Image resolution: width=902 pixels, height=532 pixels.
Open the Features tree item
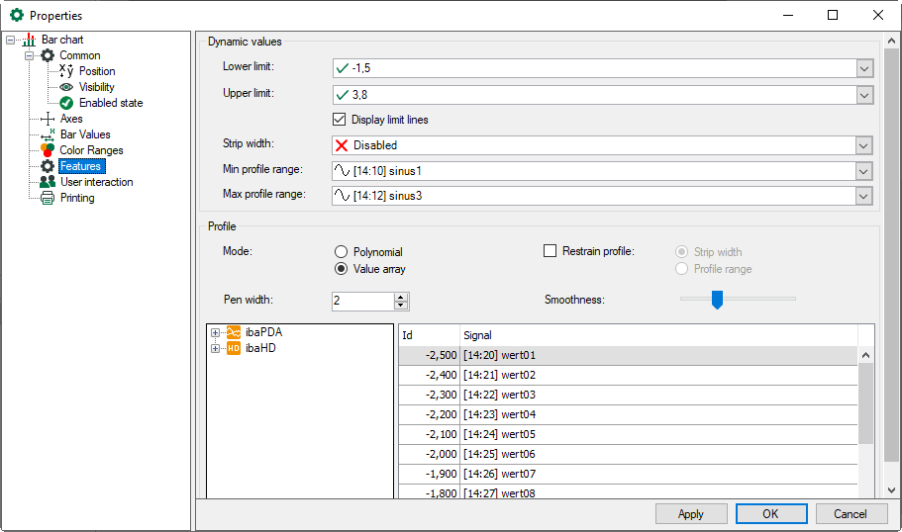[x=80, y=166]
